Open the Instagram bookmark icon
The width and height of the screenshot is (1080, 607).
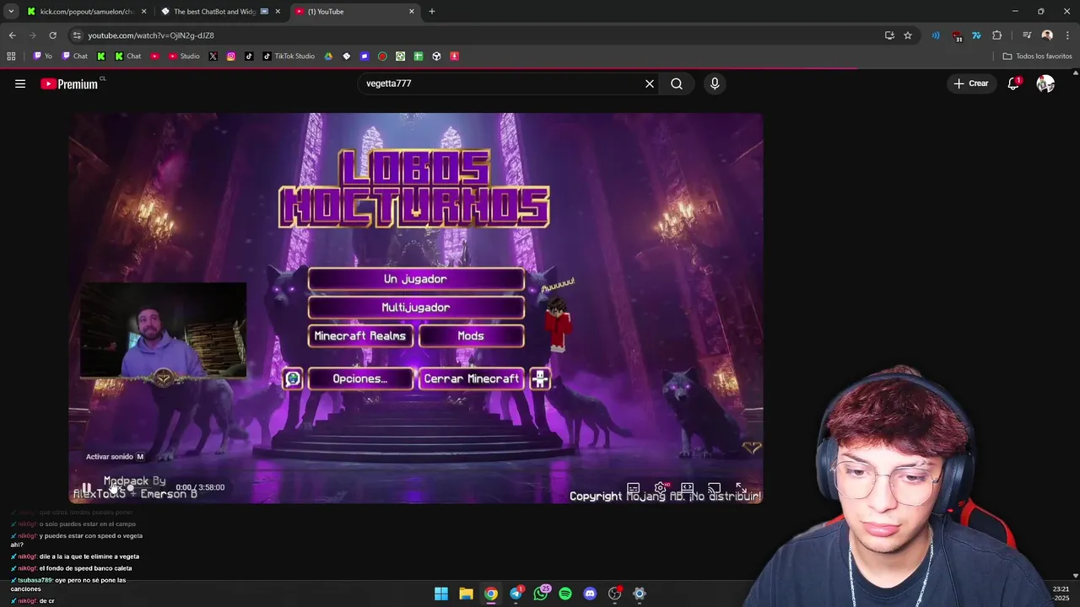coord(231,56)
